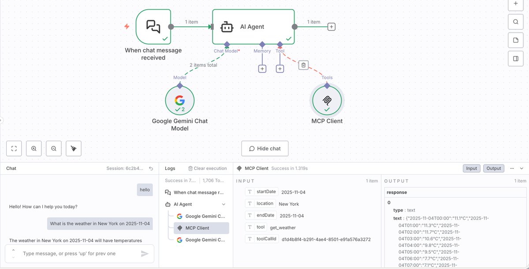
Task: Clear the execution logs
Action: coord(207,168)
